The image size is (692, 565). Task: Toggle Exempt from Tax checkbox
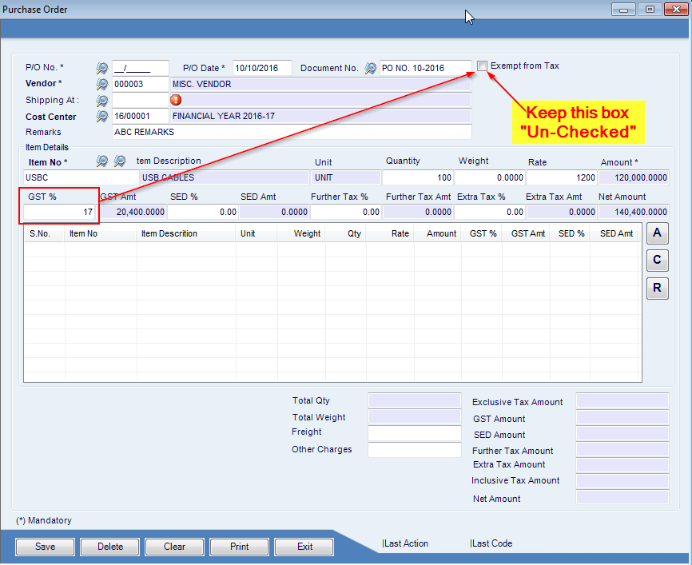tap(482, 66)
